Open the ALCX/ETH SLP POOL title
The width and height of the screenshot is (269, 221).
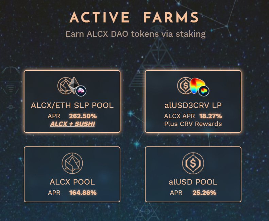coord(72,105)
